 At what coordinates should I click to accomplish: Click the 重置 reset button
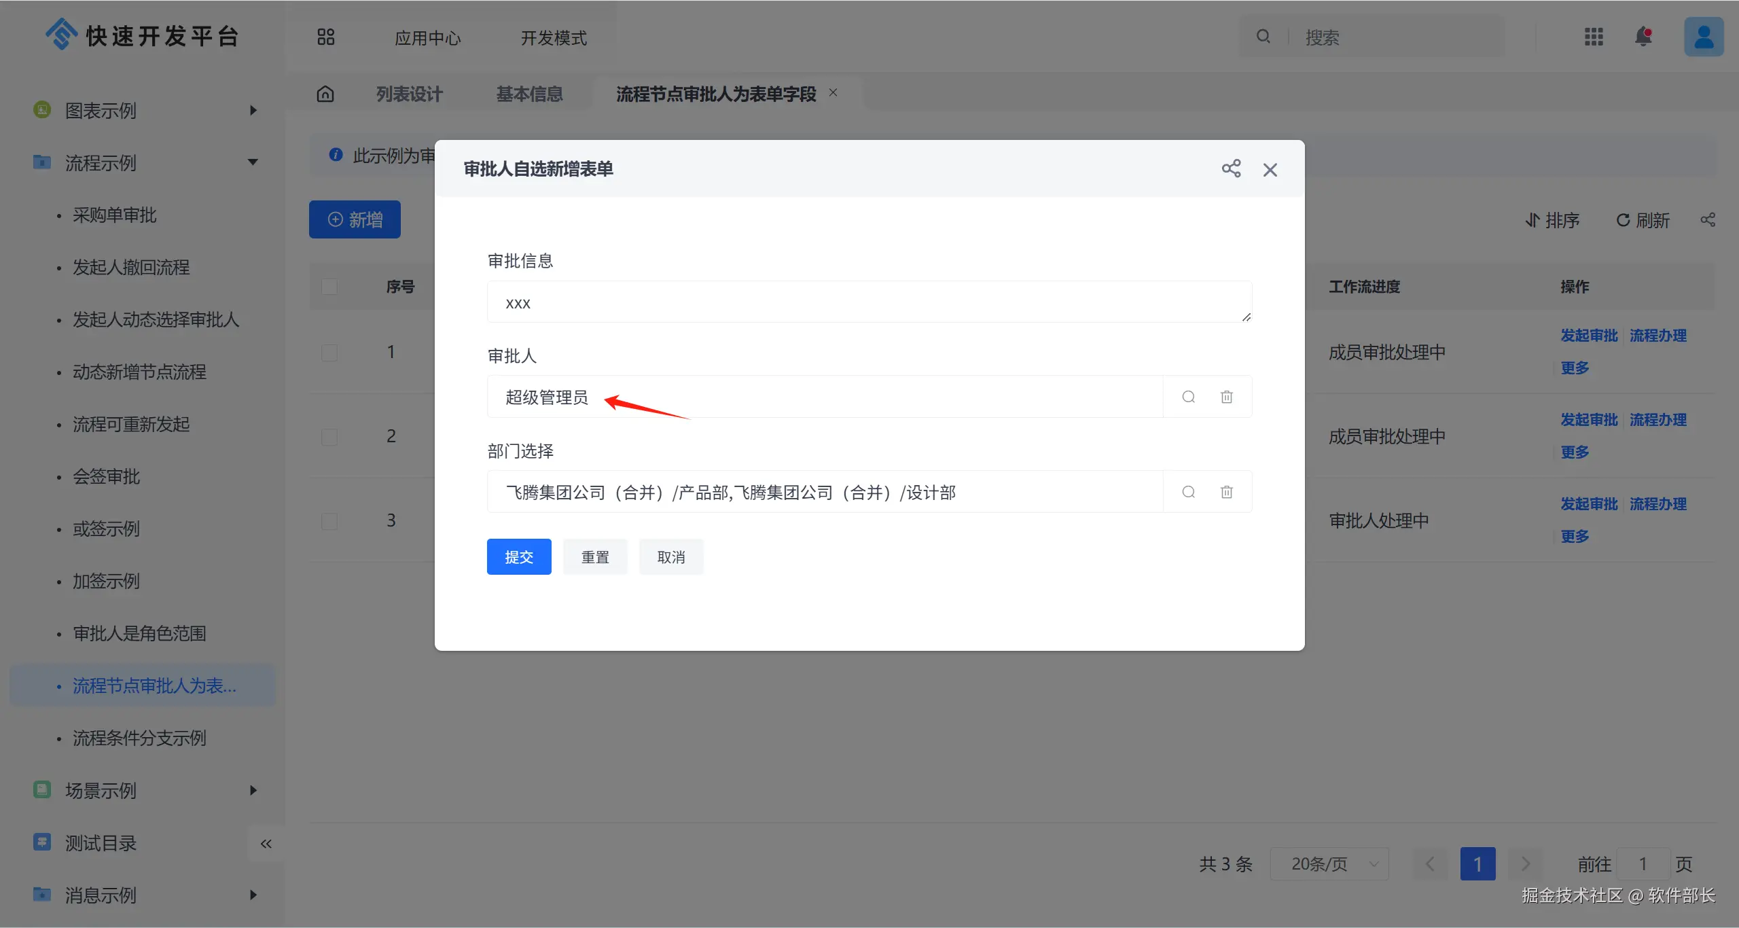pos(595,557)
